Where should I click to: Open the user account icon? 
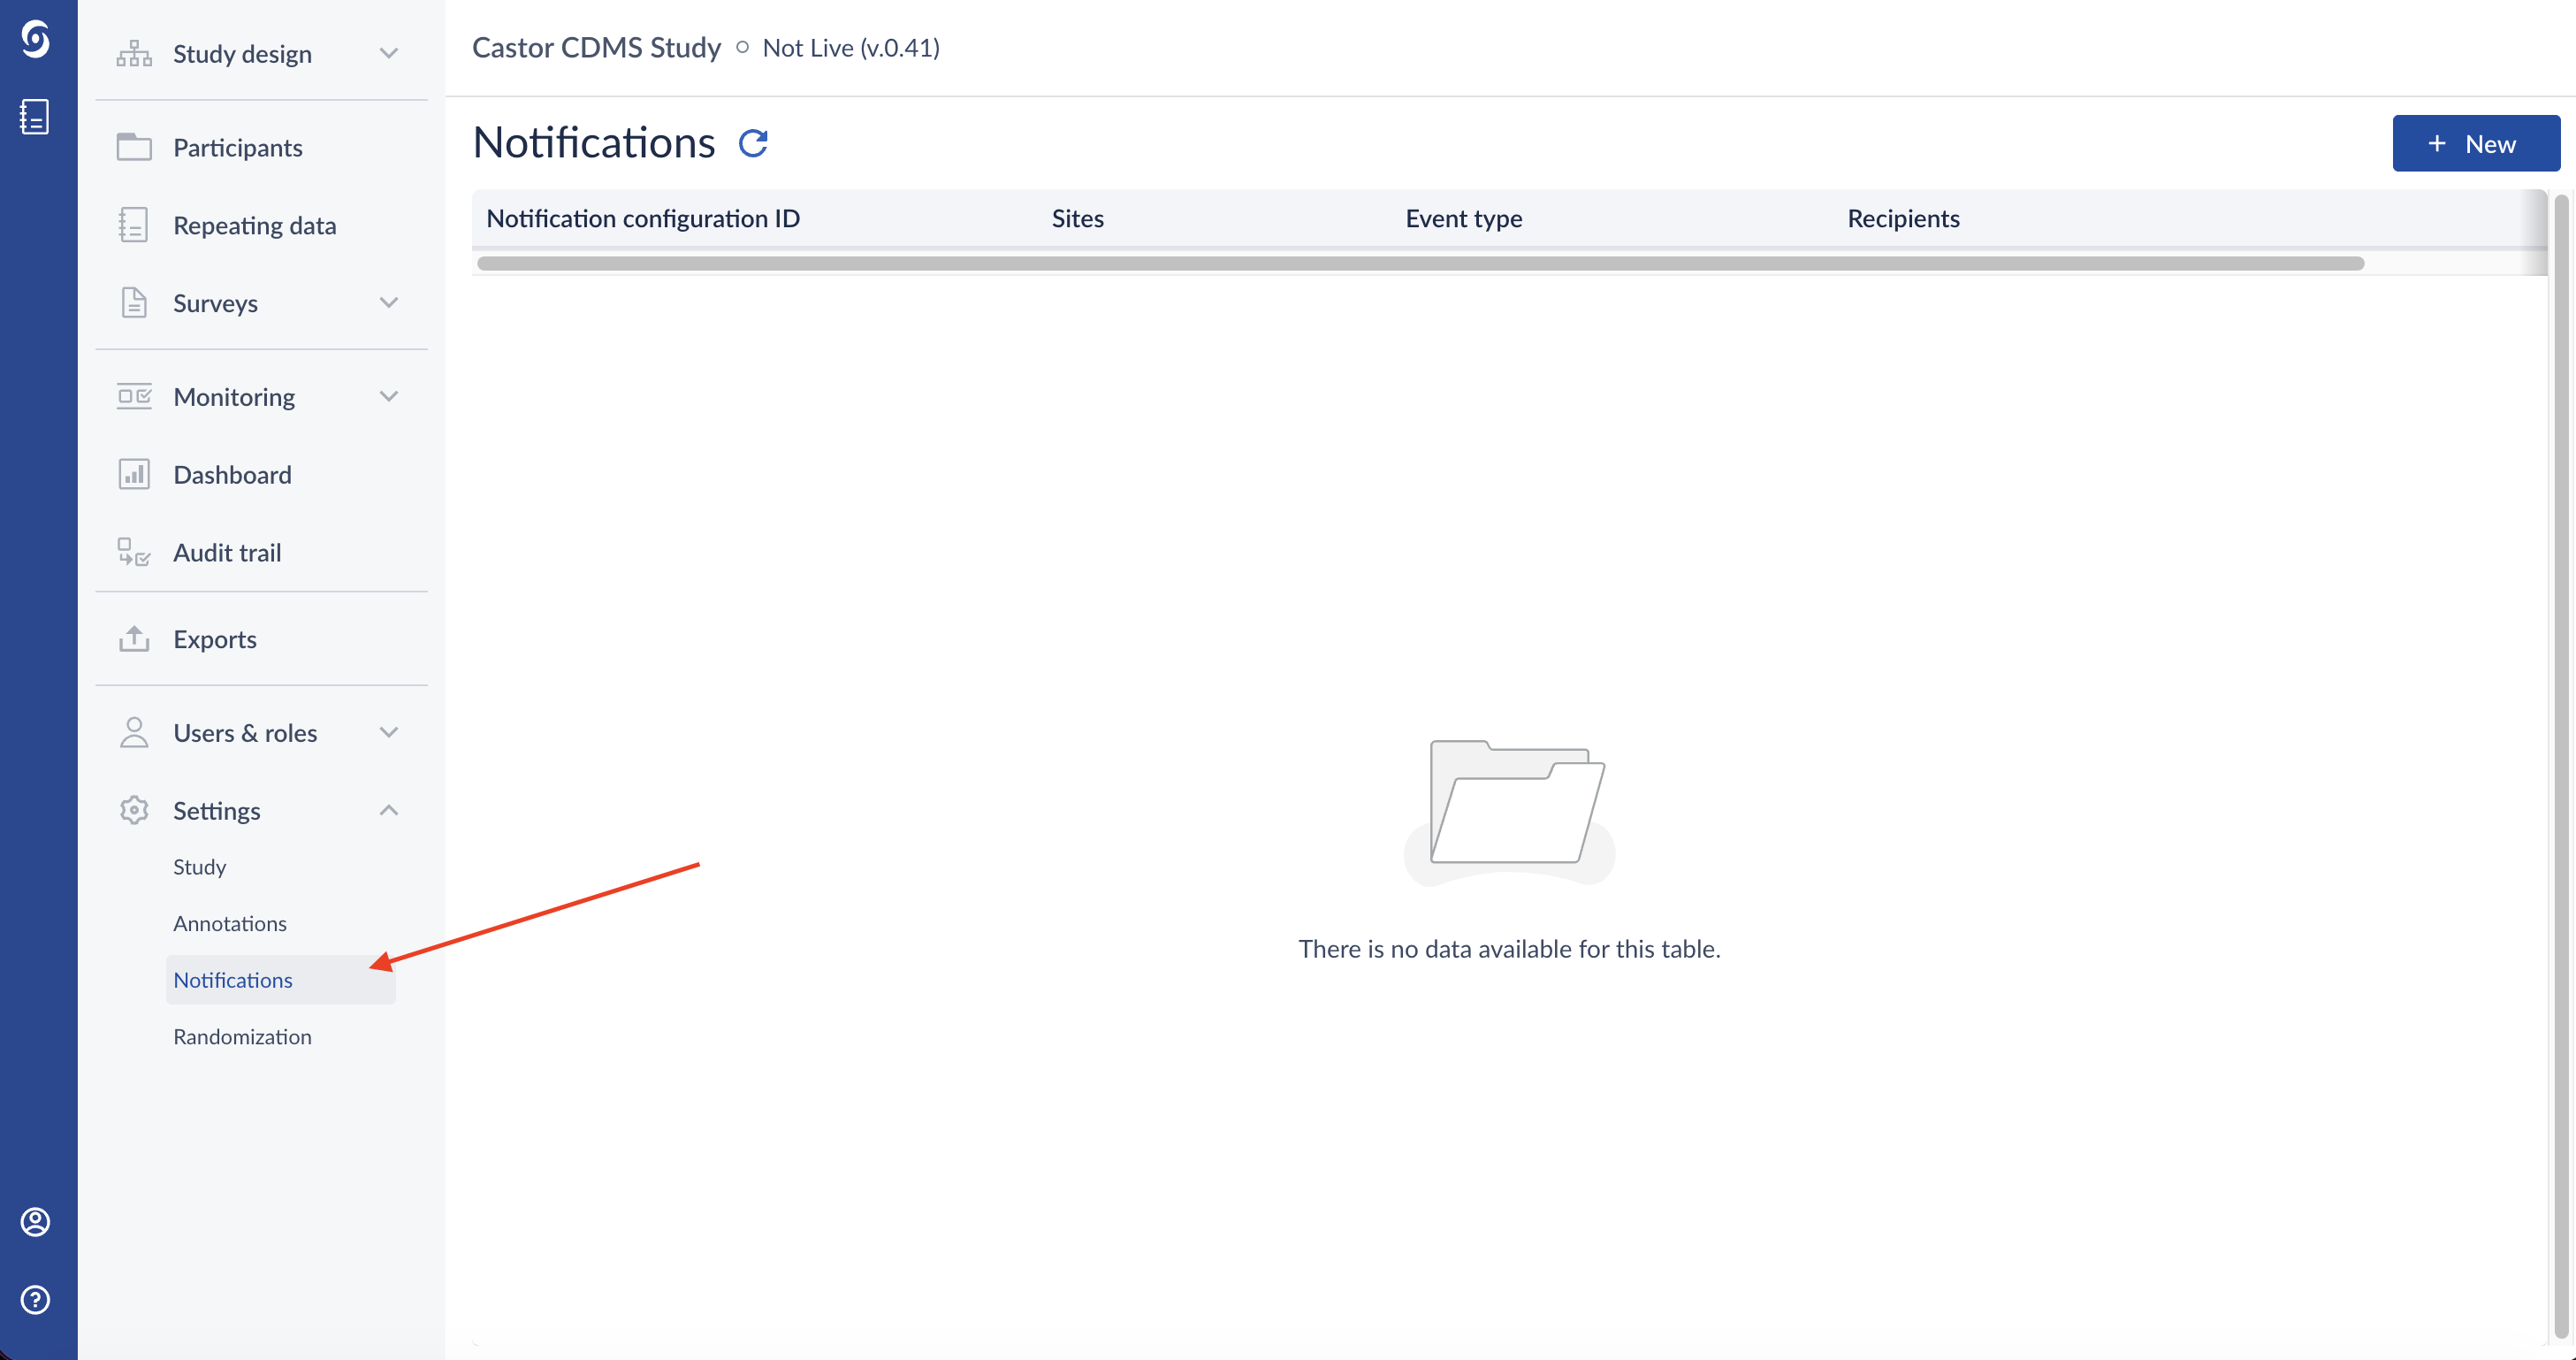pos(36,1221)
